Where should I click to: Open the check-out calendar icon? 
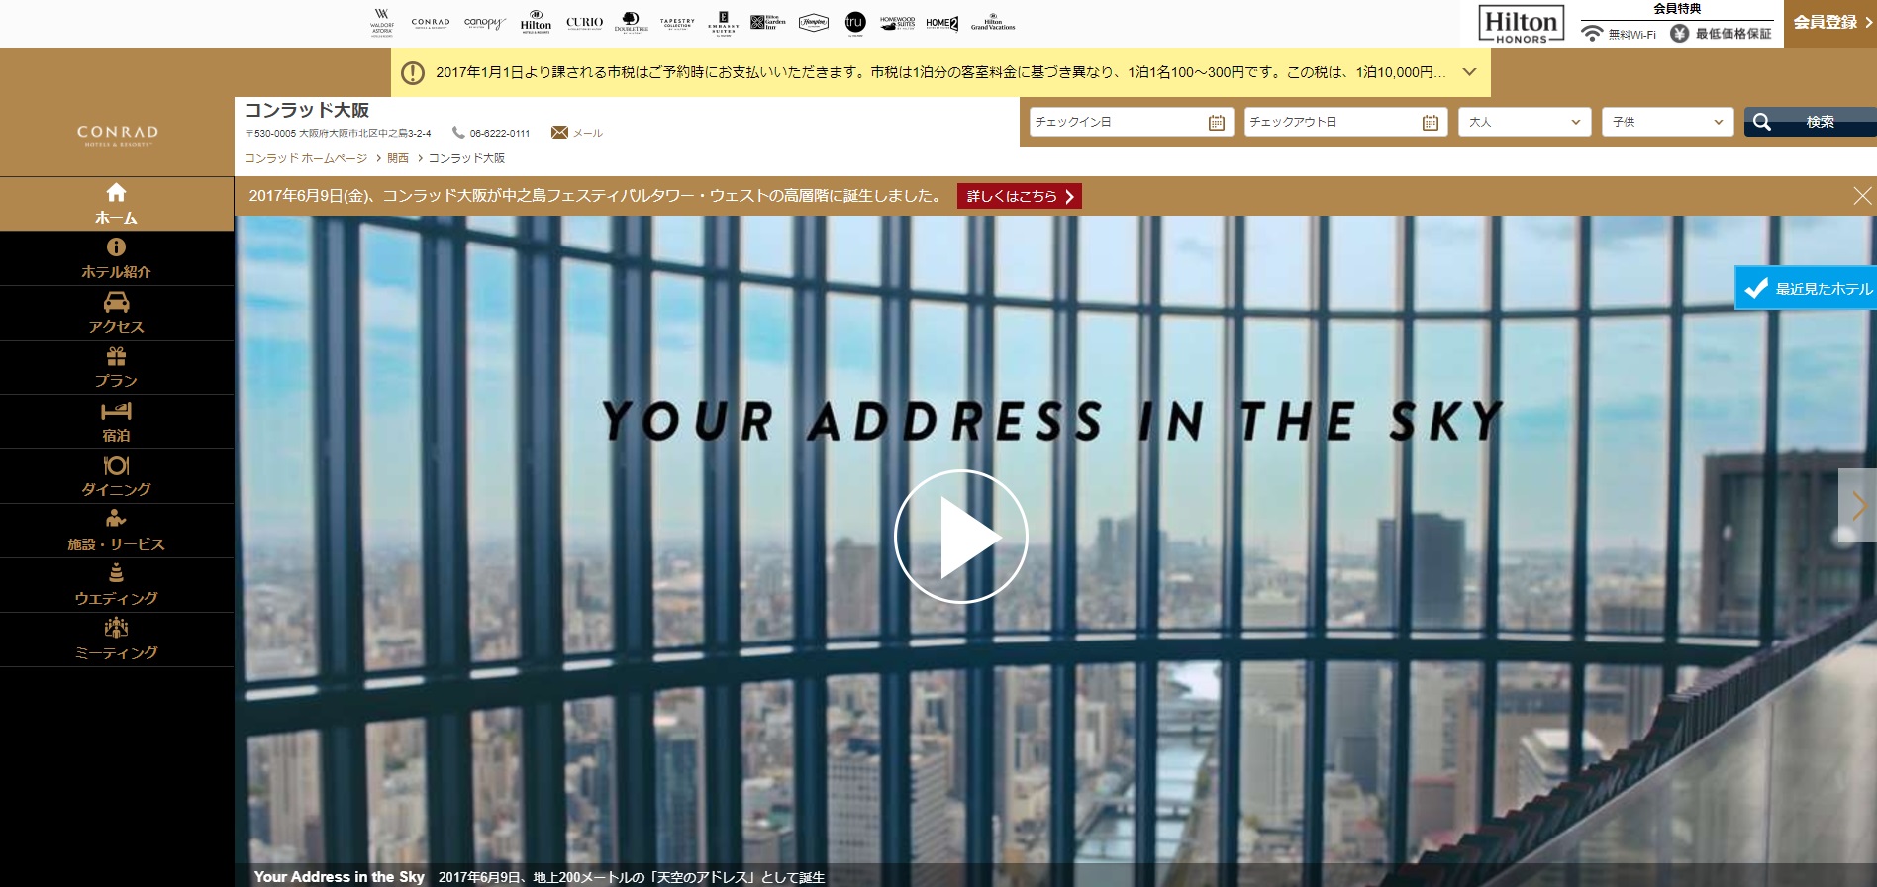click(1431, 123)
